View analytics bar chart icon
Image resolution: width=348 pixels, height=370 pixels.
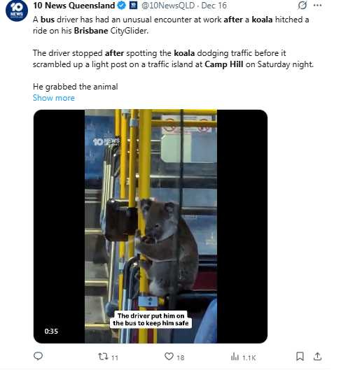coord(235,357)
